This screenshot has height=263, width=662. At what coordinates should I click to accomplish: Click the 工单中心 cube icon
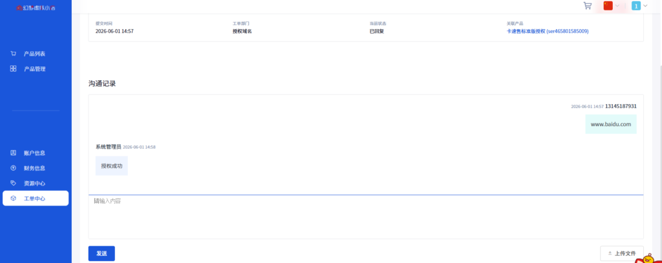click(x=14, y=198)
